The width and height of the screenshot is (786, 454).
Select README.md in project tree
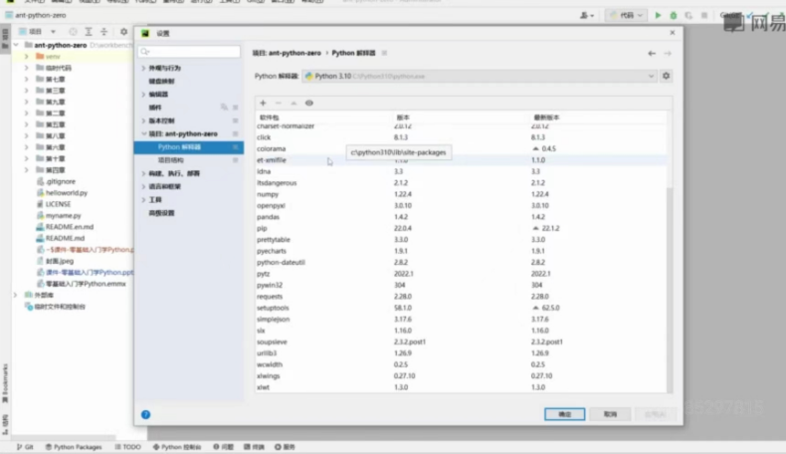pyautogui.click(x=65, y=238)
